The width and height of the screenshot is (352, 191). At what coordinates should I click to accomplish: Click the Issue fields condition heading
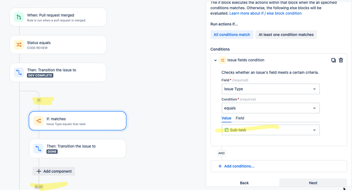click(x=246, y=60)
